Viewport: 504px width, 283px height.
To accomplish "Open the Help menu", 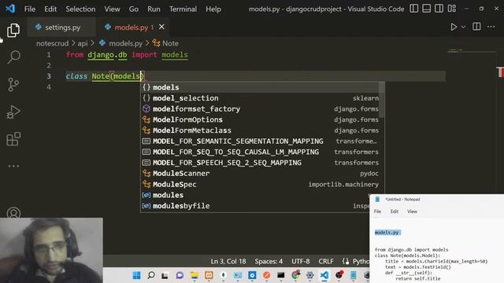I will pyautogui.click(x=213, y=9).
